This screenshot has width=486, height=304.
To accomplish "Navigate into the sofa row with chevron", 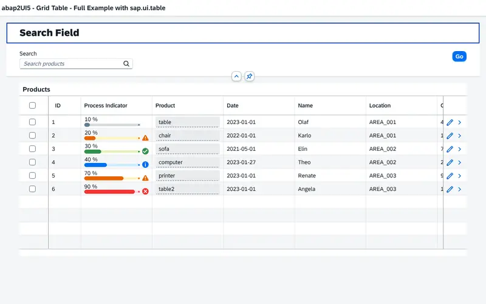I will [460, 149].
